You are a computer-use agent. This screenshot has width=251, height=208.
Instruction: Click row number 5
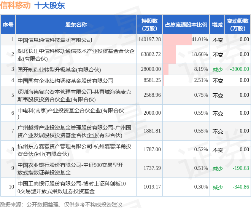click(x=13, y=95)
